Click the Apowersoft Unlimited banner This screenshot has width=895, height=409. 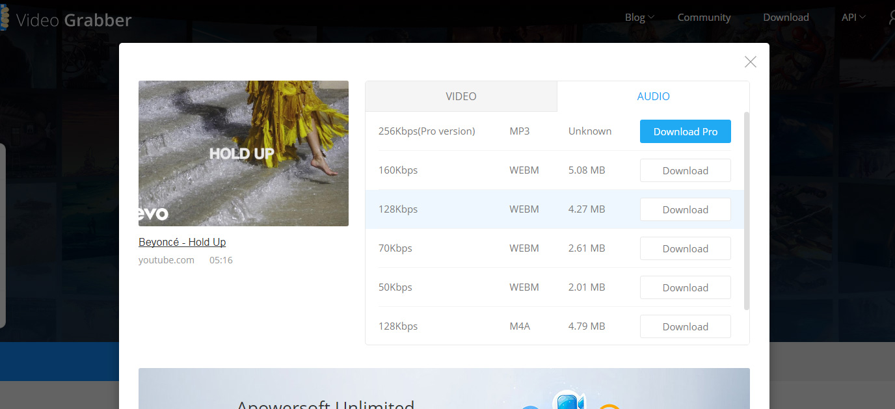click(444, 389)
